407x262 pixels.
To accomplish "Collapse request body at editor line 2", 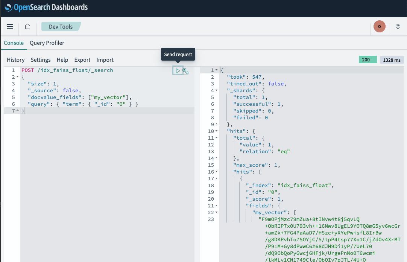I will pyautogui.click(x=17, y=77).
